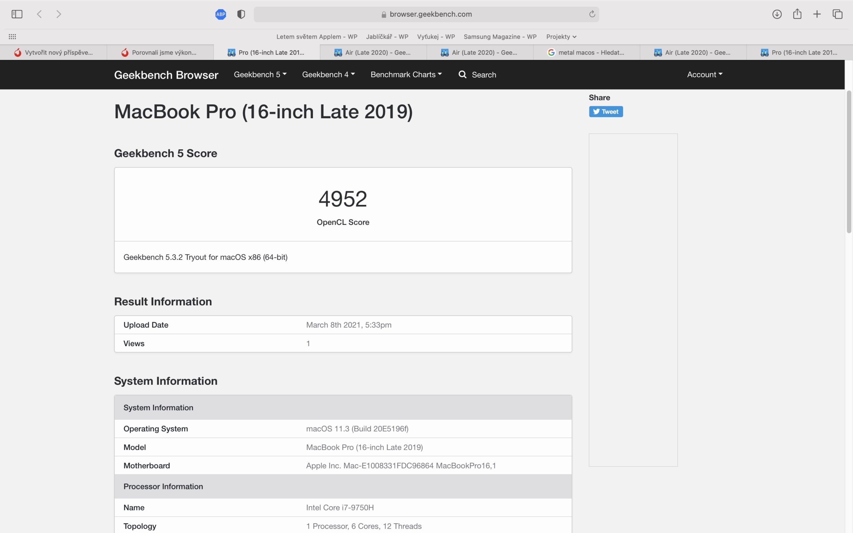853x533 pixels.
Task: Open the Account dropdown menu
Action: pyautogui.click(x=705, y=74)
